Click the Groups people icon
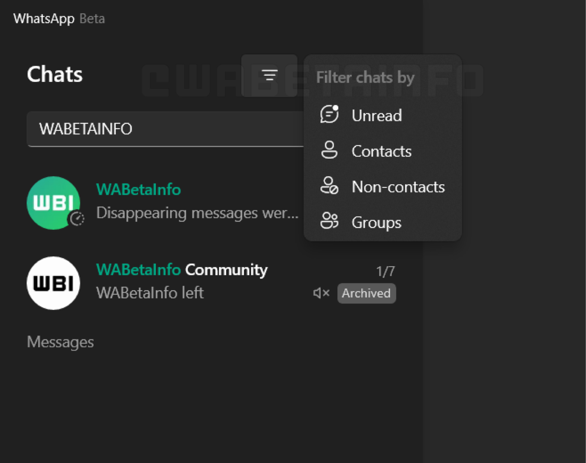This screenshot has height=463, width=586. [x=329, y=221]
